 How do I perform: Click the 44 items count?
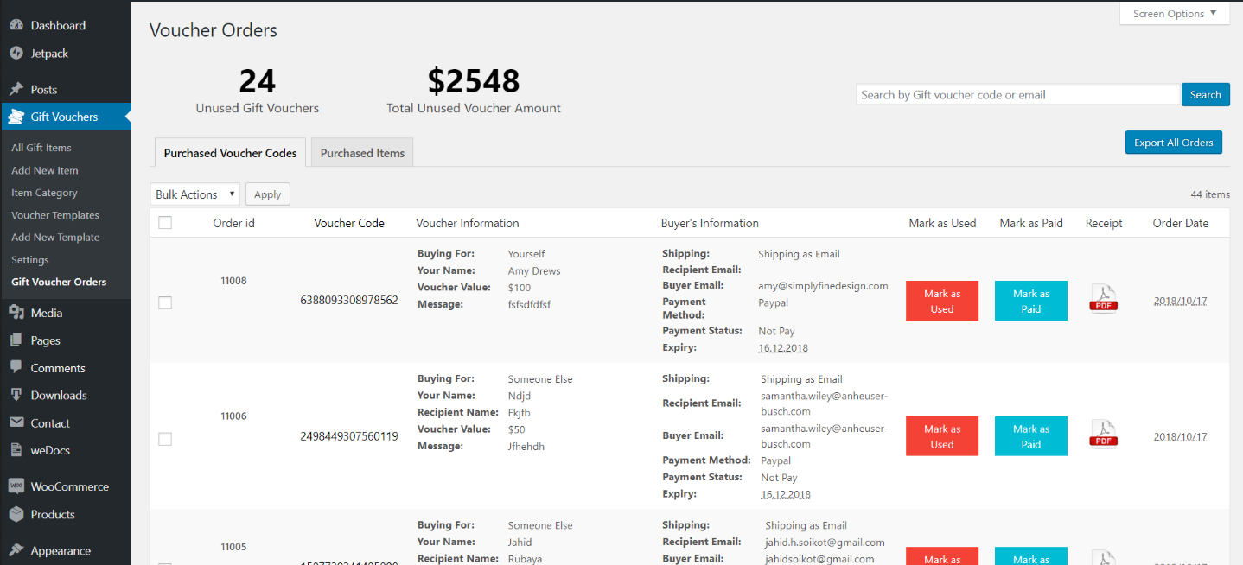(x=1210, y=194)
